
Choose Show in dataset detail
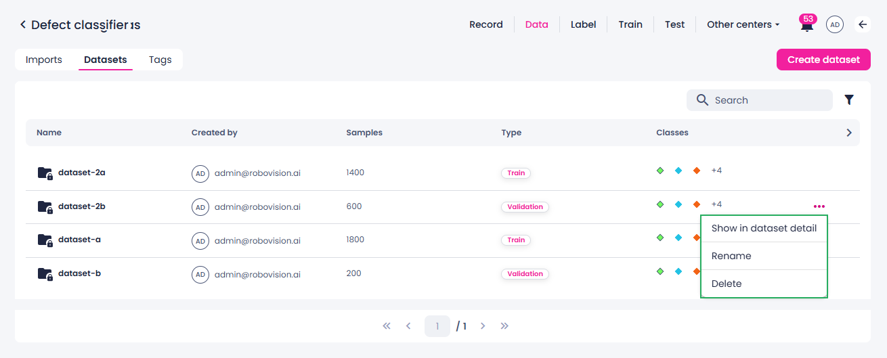pos(764,228)
